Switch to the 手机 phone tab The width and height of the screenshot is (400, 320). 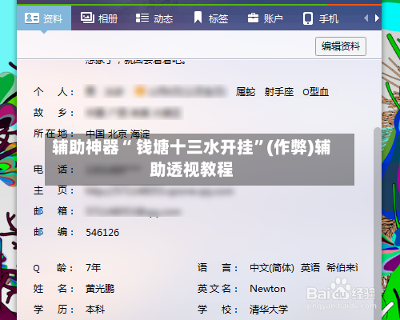click(321, 18)
